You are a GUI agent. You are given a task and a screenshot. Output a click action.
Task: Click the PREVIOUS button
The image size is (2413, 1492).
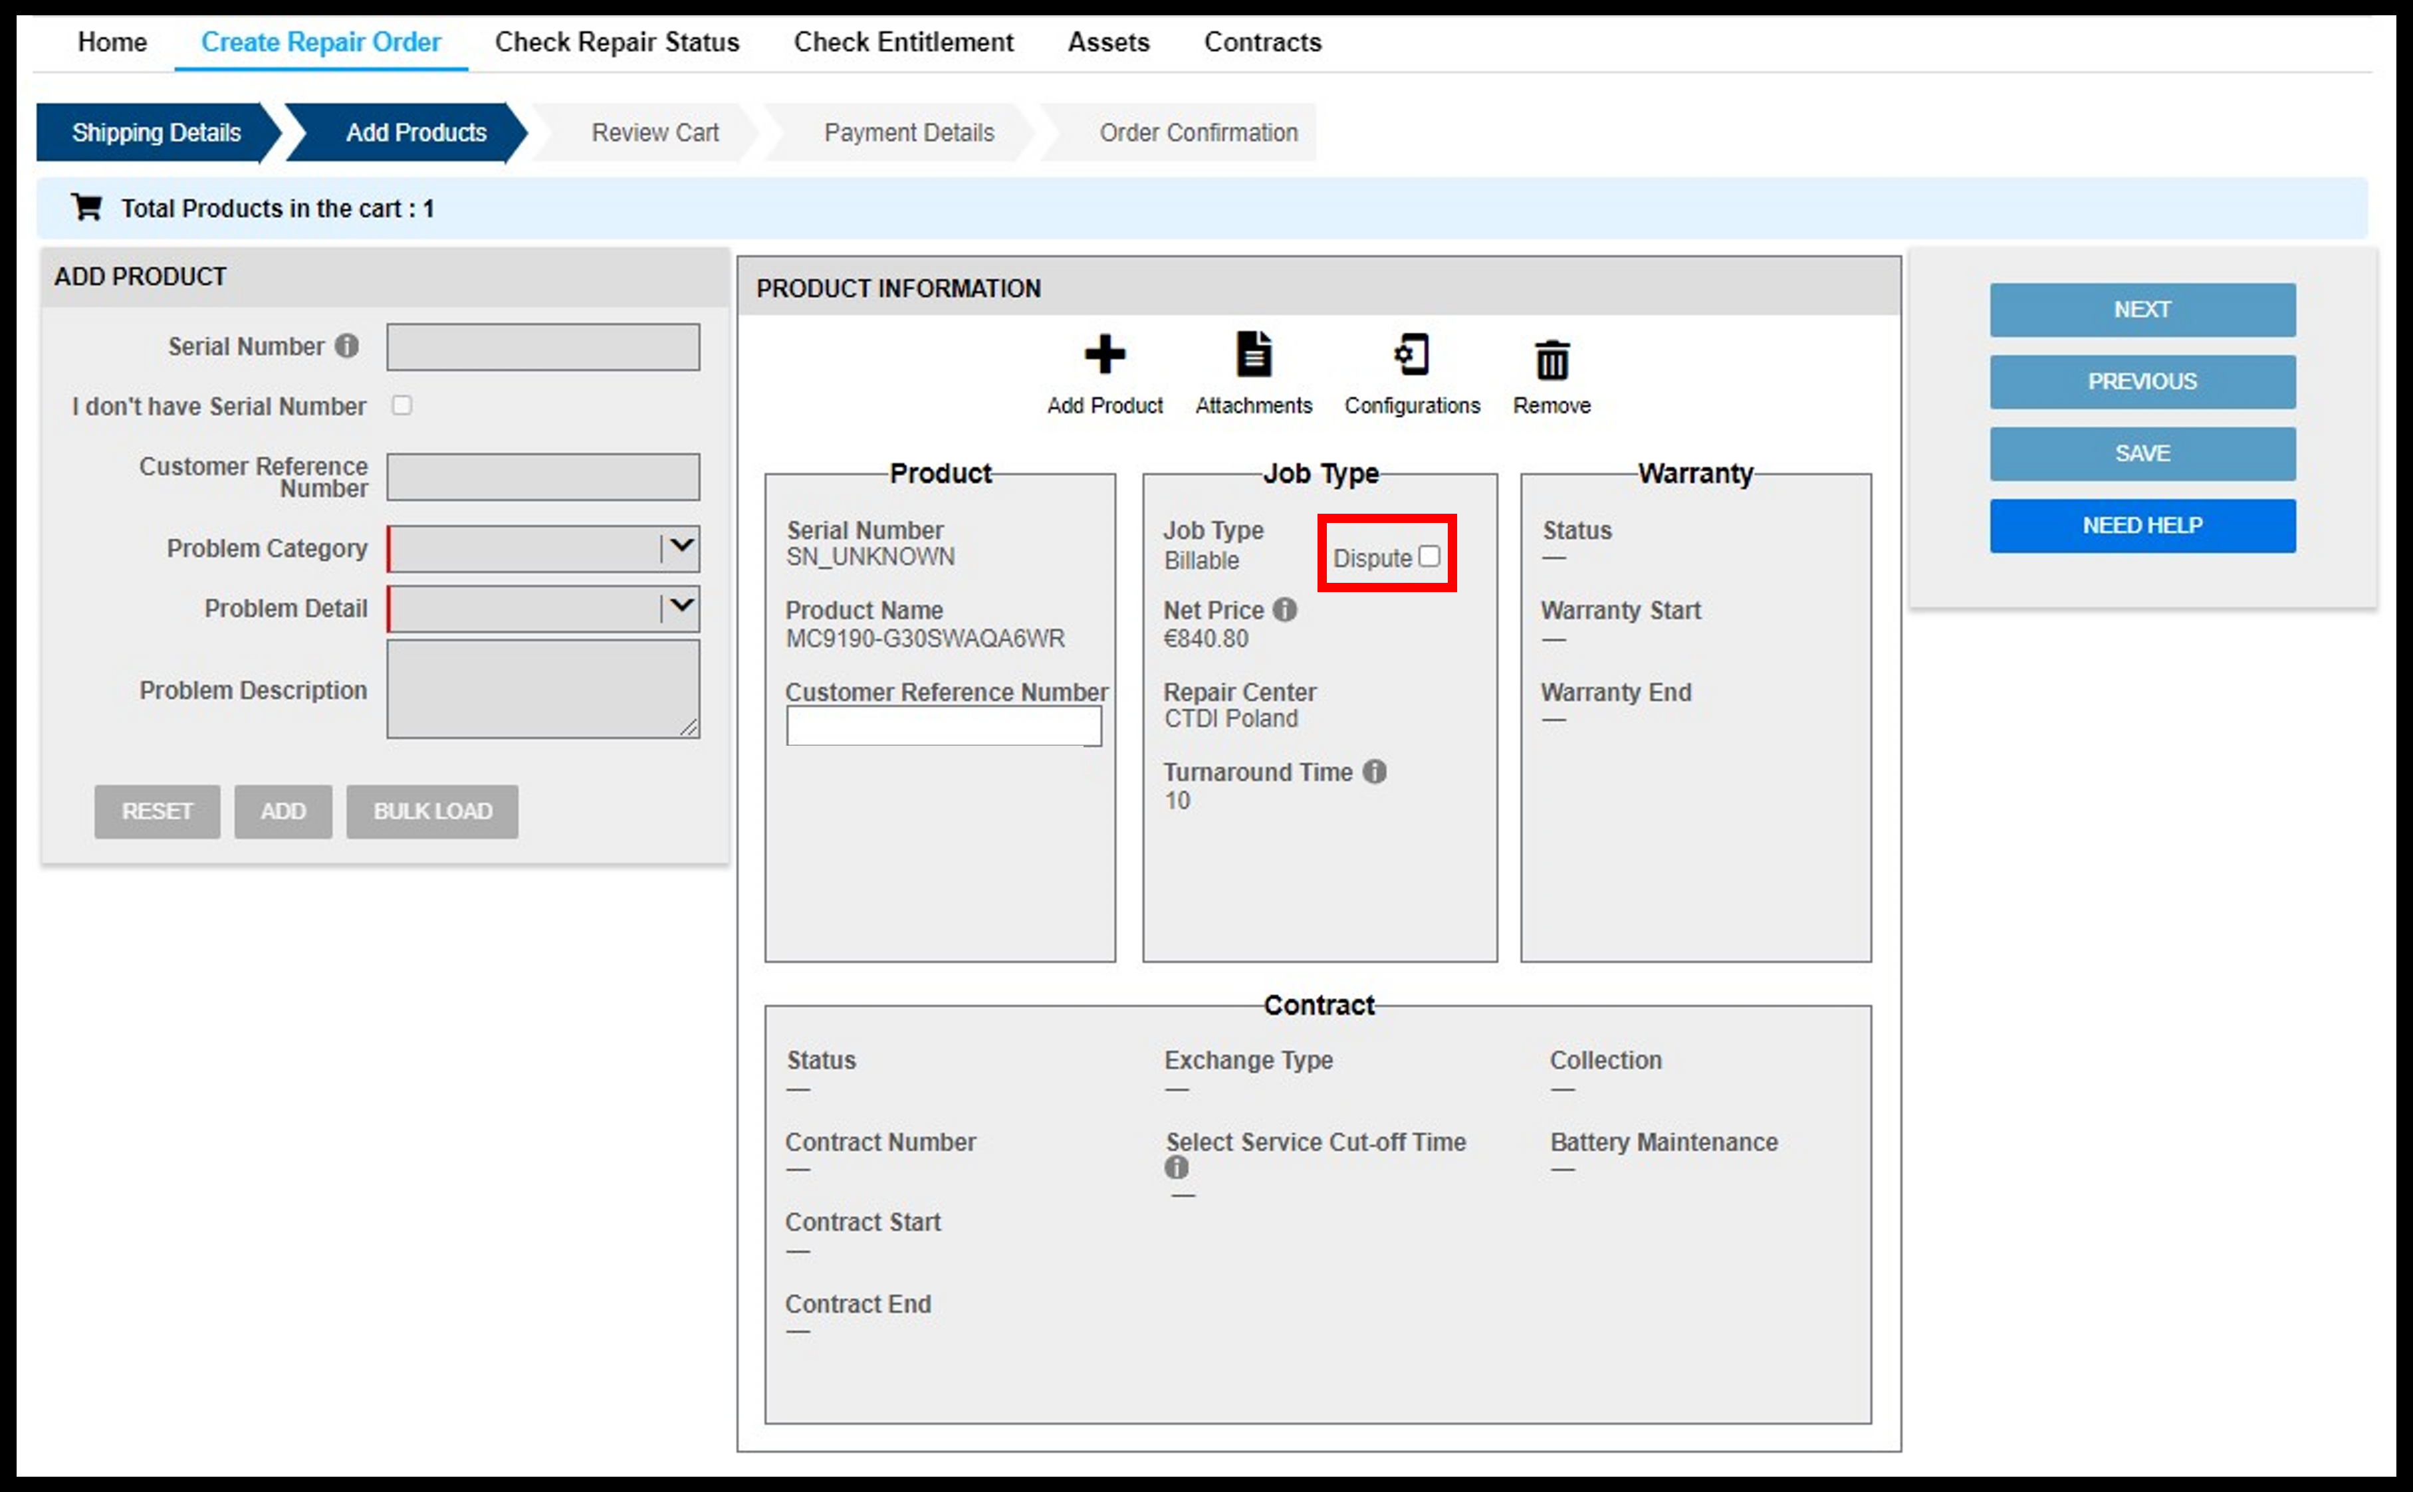click(2142, 382)
